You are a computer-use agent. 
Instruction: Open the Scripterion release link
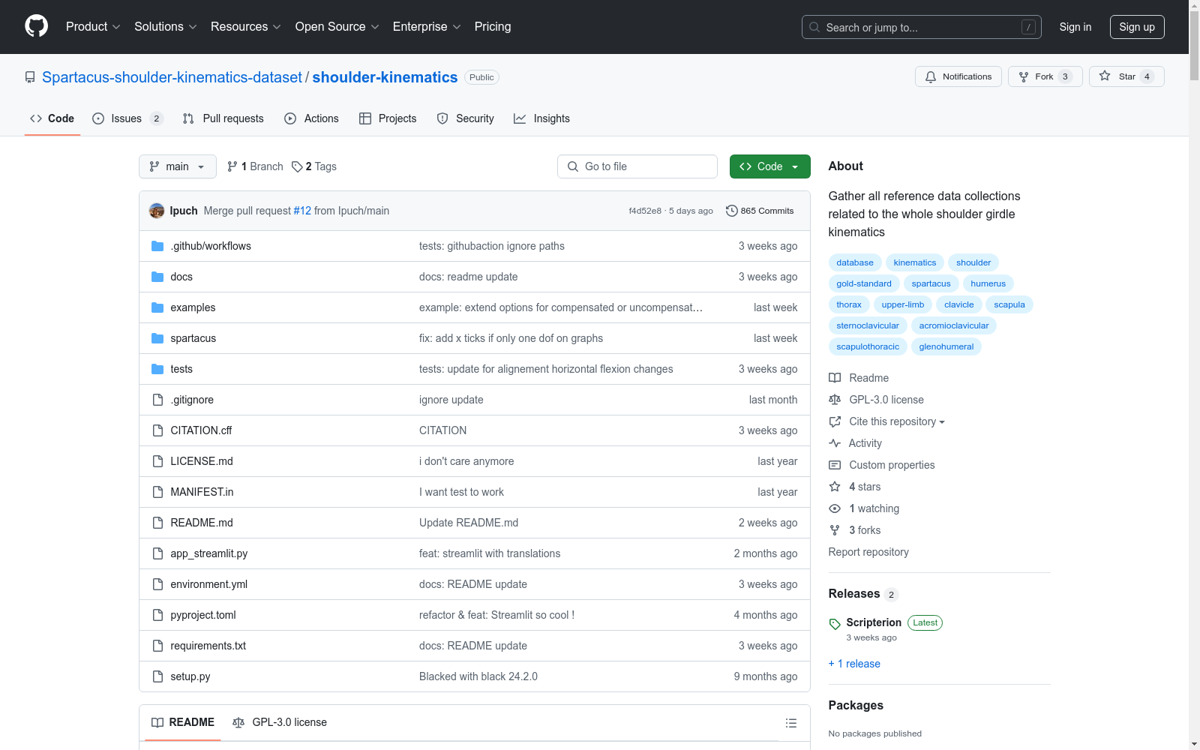874,622
